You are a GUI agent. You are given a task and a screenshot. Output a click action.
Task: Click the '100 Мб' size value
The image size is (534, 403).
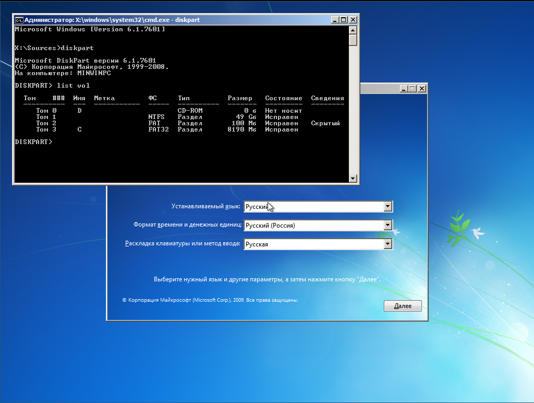coord(244,123)
